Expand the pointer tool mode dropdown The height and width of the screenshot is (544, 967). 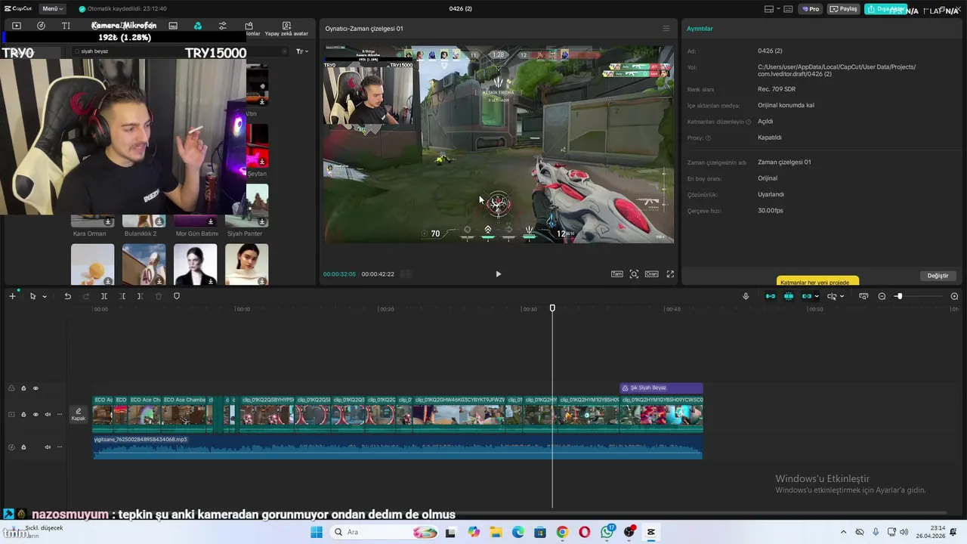44,296
